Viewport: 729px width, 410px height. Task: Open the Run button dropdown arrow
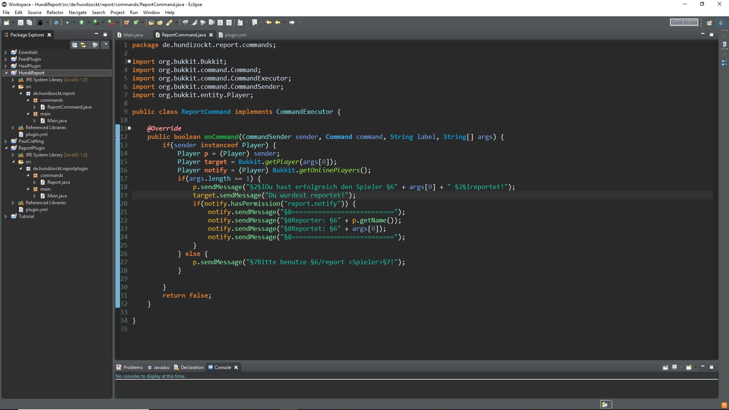pos(88,22)
